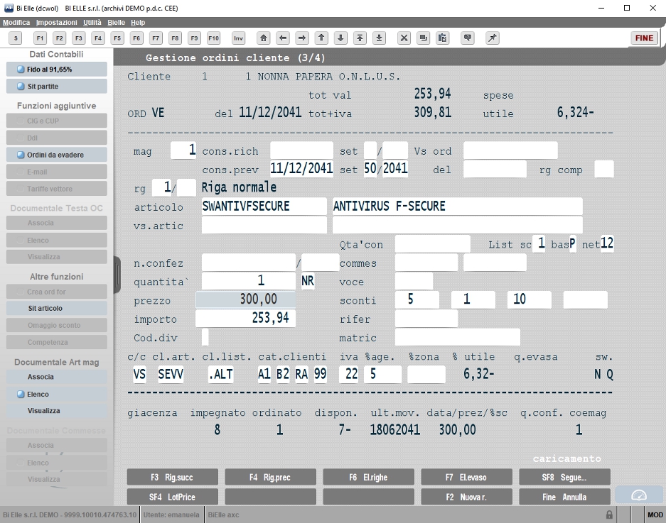Open Sit partite in the sidebar

coord(56,87)
